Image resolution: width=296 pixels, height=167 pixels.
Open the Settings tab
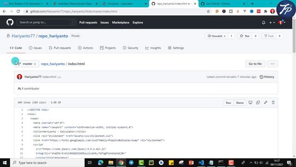(x=176, y=48)
